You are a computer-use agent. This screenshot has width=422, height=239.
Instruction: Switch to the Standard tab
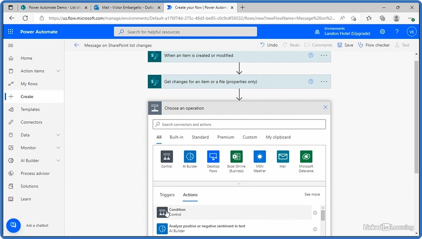click(x=200, y=137)
